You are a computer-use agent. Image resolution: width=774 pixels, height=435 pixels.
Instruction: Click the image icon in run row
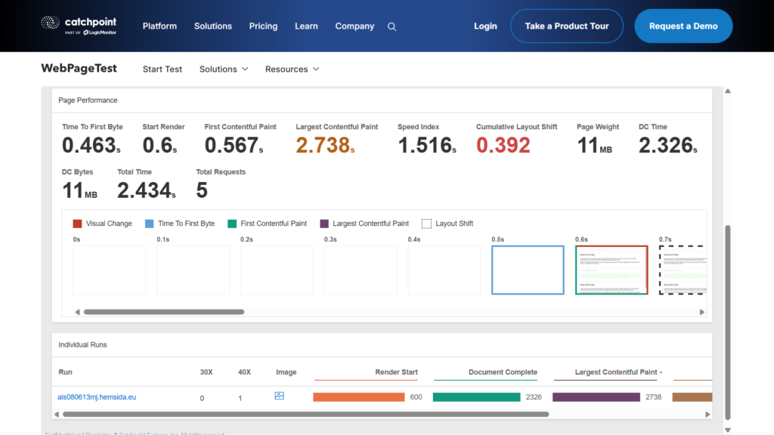[x=279, y=396]
